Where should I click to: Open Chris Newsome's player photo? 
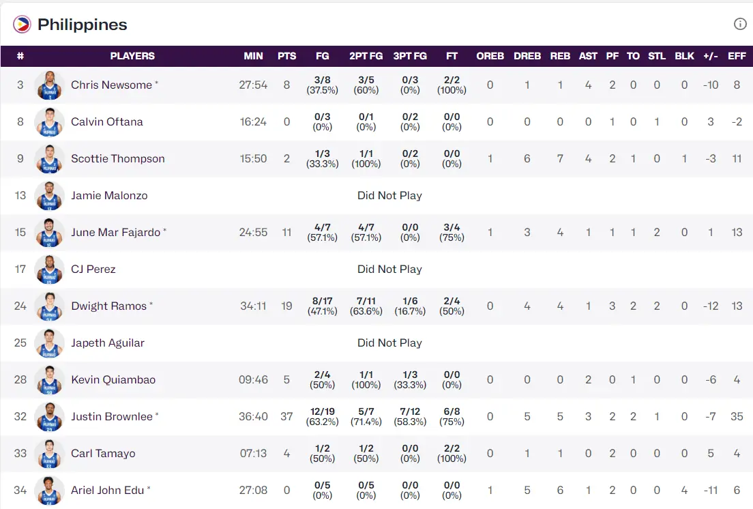click(x=49, y=85)
